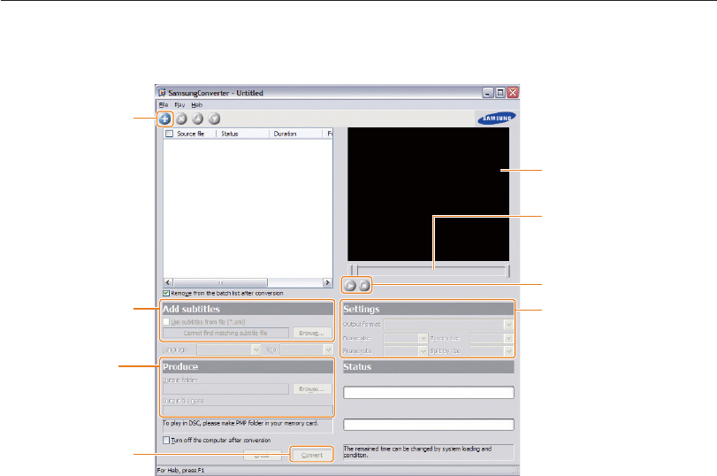Click Browse in Add subtitles section
The image size is (717, 476).
[312, 334]
